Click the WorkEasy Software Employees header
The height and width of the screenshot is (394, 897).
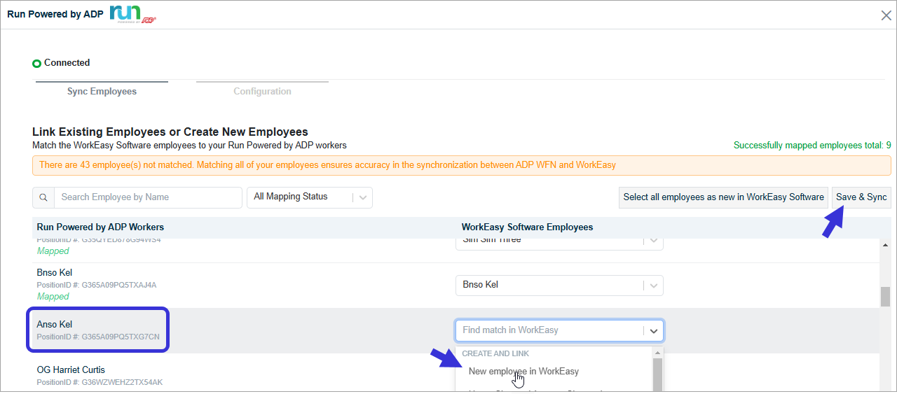527,227
